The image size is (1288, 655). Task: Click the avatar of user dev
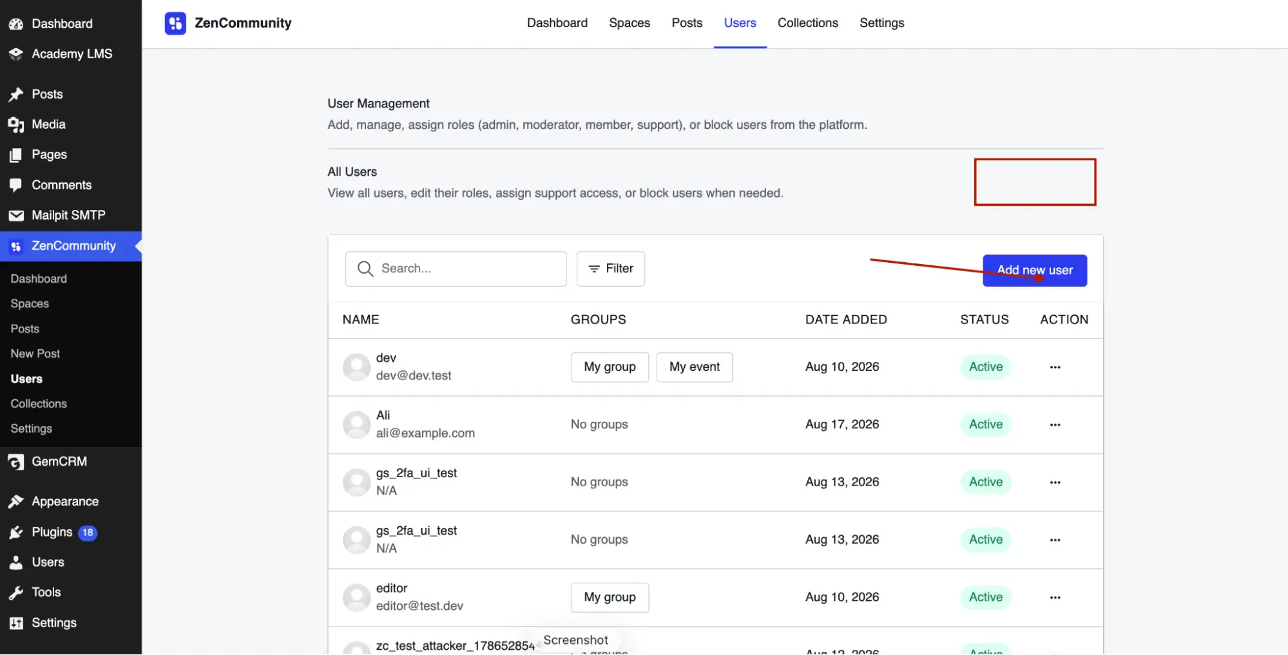coord(356,367)
